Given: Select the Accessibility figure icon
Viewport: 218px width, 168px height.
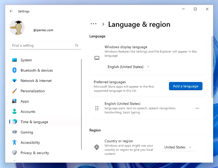Looking at the screenshot, I should click(14, 142).
